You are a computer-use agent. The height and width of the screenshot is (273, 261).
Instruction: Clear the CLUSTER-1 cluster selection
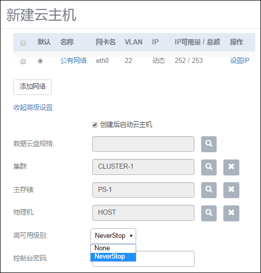[x=231, y=167]
